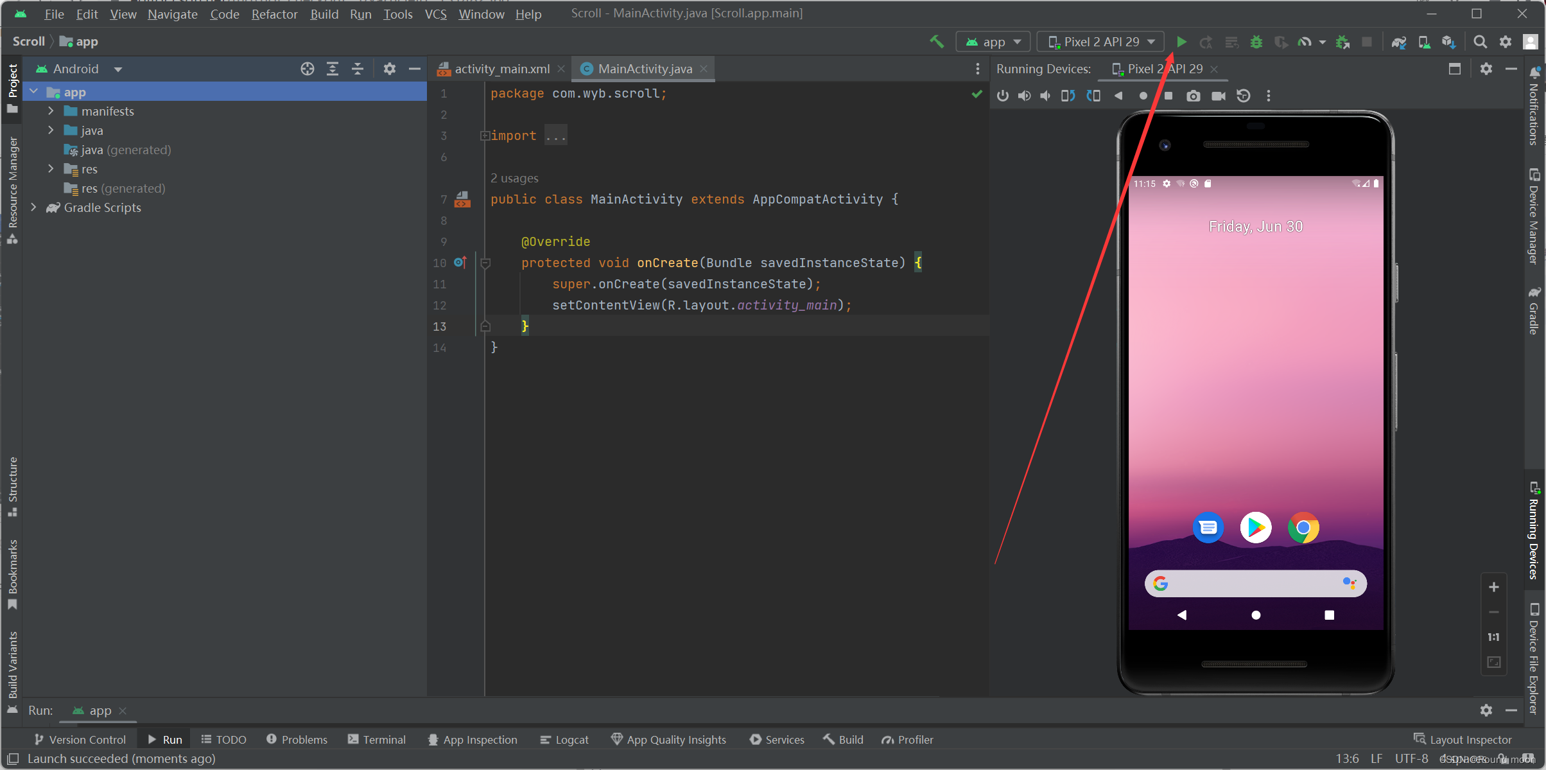Open the Build menu
This screenshot has height=770, width=1546.
pyautogui.click(x=324, y=13)
